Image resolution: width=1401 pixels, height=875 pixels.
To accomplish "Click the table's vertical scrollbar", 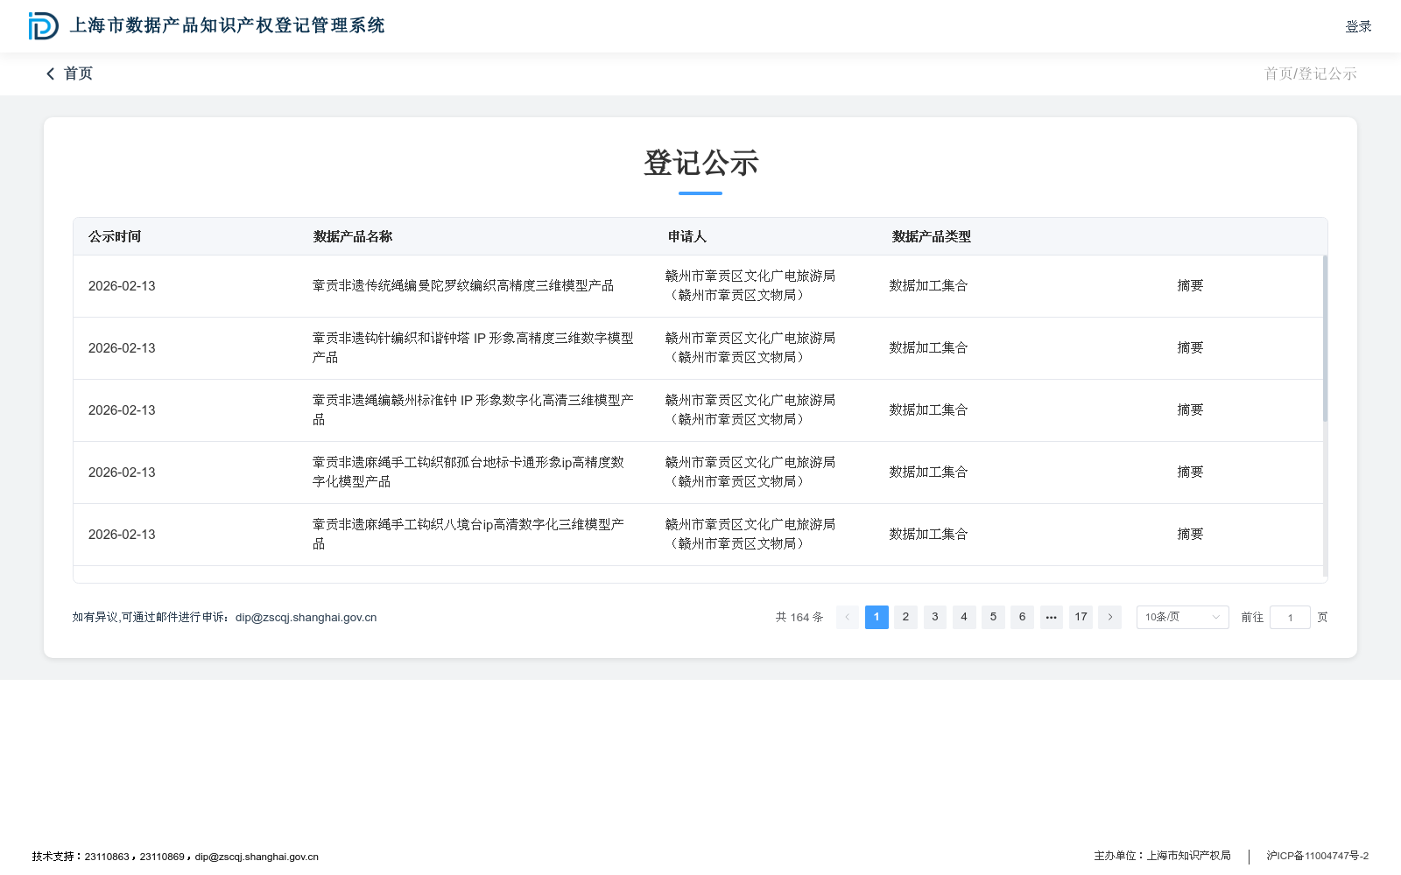I will pyautogui.click(x=1325, y=339).
